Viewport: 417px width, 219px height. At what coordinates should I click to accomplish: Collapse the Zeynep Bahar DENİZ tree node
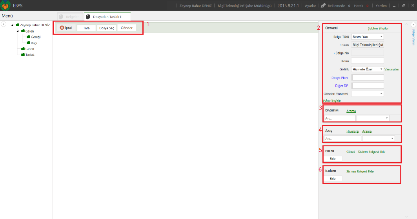pyautogui.click(x=12, y=25)
